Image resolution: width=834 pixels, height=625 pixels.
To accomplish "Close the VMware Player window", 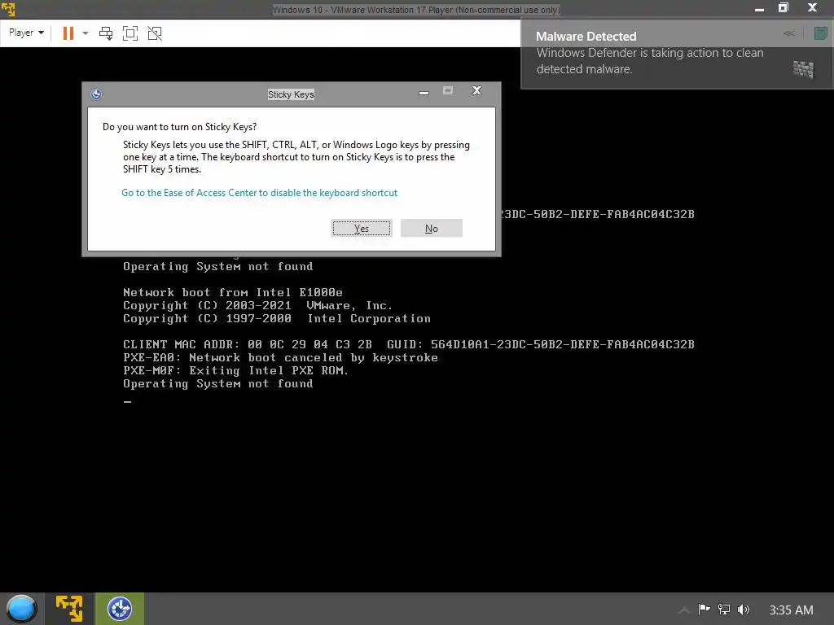I will pos(812,7).
